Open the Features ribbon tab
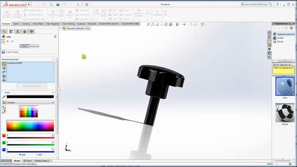Screen dimensions: 297x167 click(x=6, y=24)
